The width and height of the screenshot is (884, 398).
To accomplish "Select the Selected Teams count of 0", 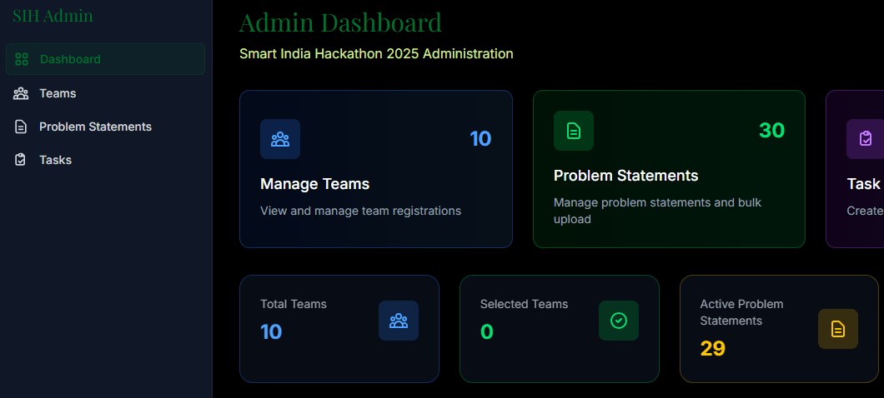I will tap(487, 332).
